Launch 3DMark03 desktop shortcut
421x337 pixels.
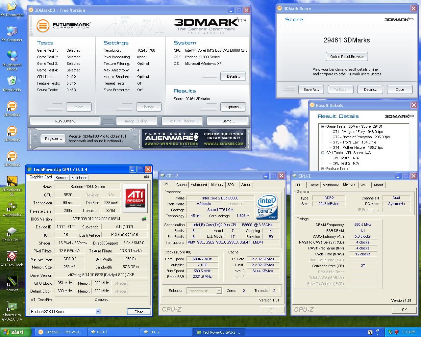(12, 109)
